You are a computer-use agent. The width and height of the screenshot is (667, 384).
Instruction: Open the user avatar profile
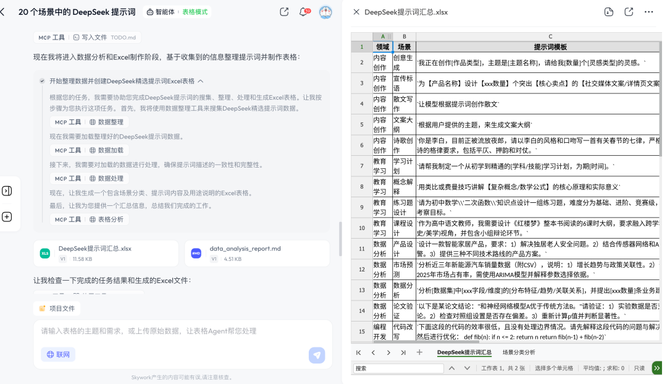[325, 12]
